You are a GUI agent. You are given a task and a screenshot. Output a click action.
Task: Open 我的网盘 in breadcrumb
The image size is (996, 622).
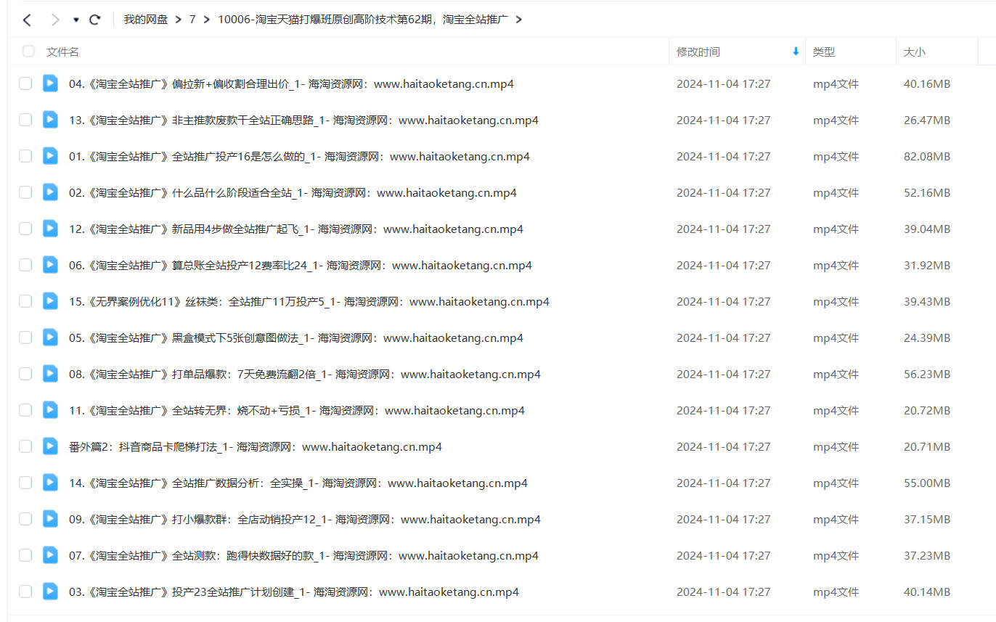(145, 20)
